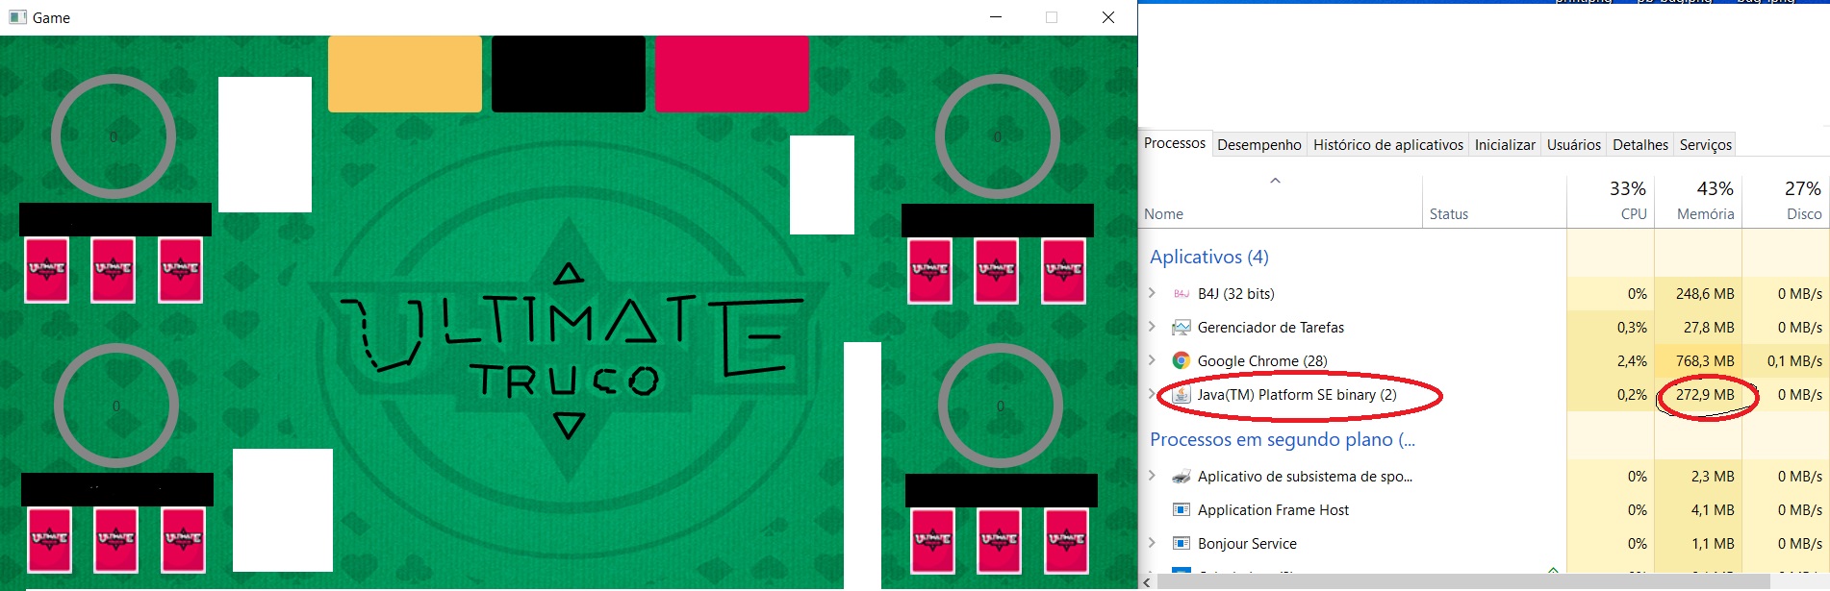1830x591 pixels.
Task: Click the bottom-left player's score circle
Action: click(x=116, y=406)
